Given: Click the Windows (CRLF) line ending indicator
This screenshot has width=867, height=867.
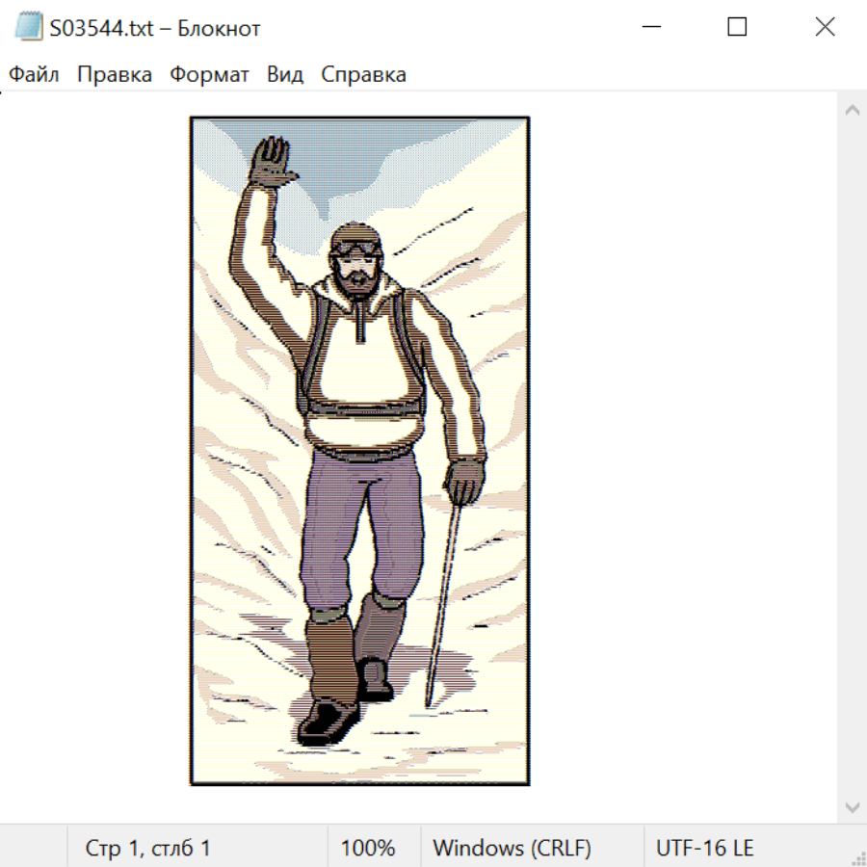Looking at the screenshot, I should tap(512, 849).
